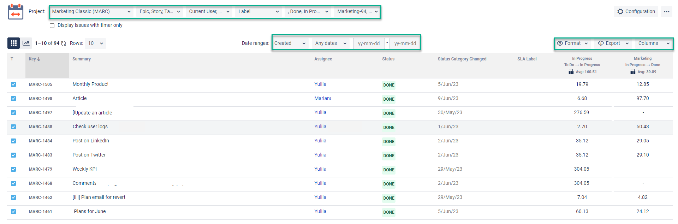Uncheck the MARC-1497 row checkbox
This screenshot has width=678, height=224.
13,113
